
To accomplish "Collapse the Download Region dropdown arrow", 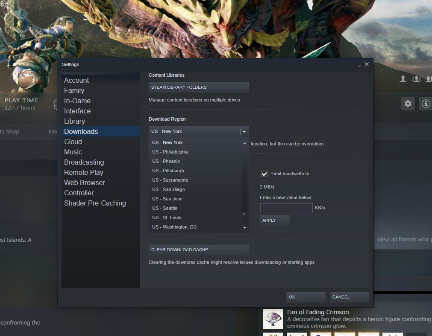I will 244,132.
